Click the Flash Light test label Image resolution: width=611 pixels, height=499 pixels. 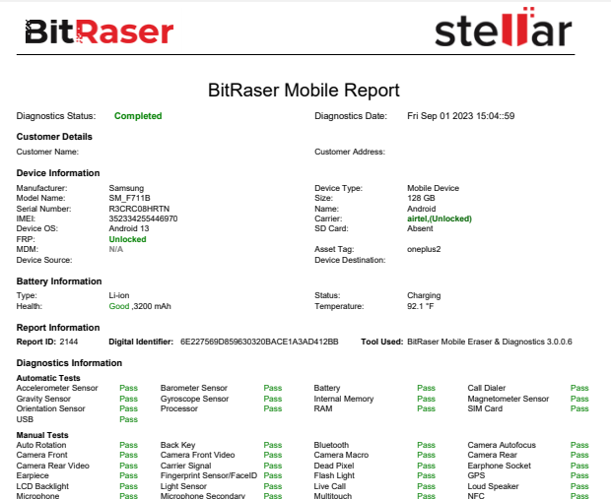pos(334,475)
